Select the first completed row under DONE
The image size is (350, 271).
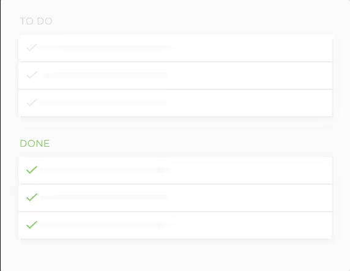(176, 170)
